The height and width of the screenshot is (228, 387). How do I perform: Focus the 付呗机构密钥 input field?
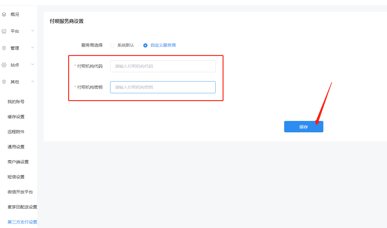(163, 87)
